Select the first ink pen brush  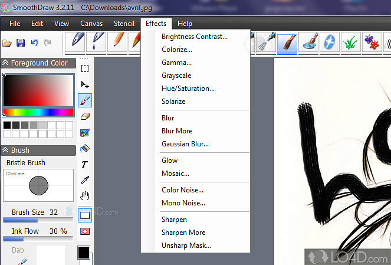click(75, 42)
